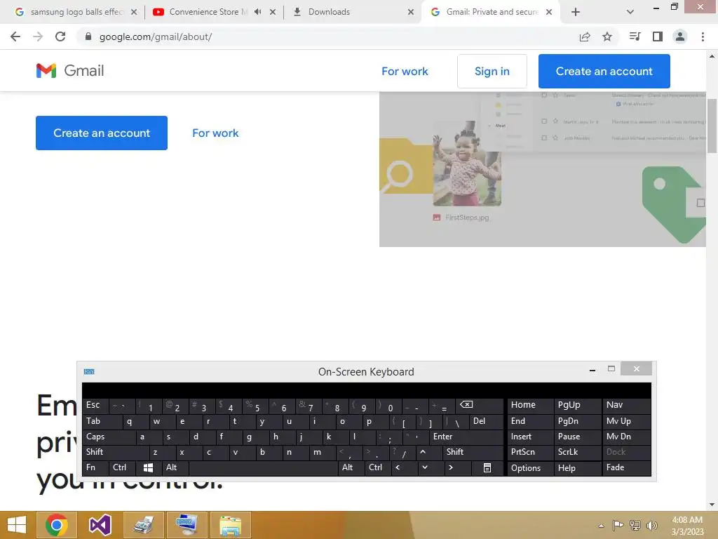Open For work link in header

click(405, 71)
